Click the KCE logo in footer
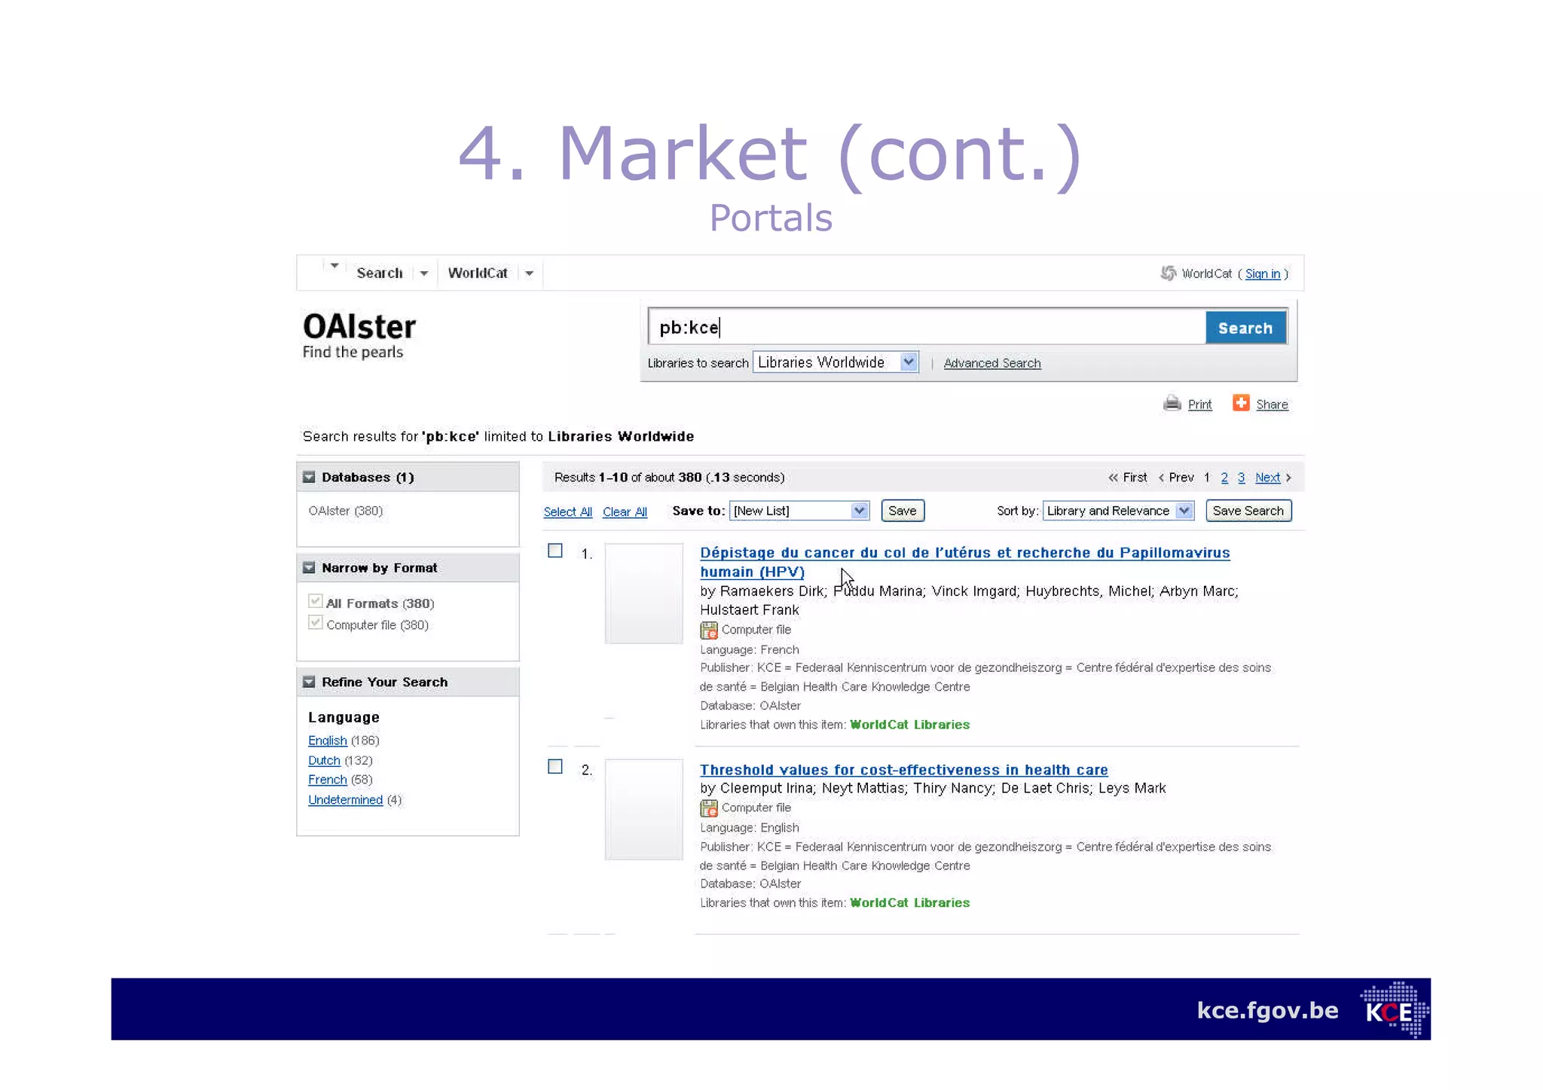The width and height of the screenshot is (1543, 1090). coord(1395,1009)
